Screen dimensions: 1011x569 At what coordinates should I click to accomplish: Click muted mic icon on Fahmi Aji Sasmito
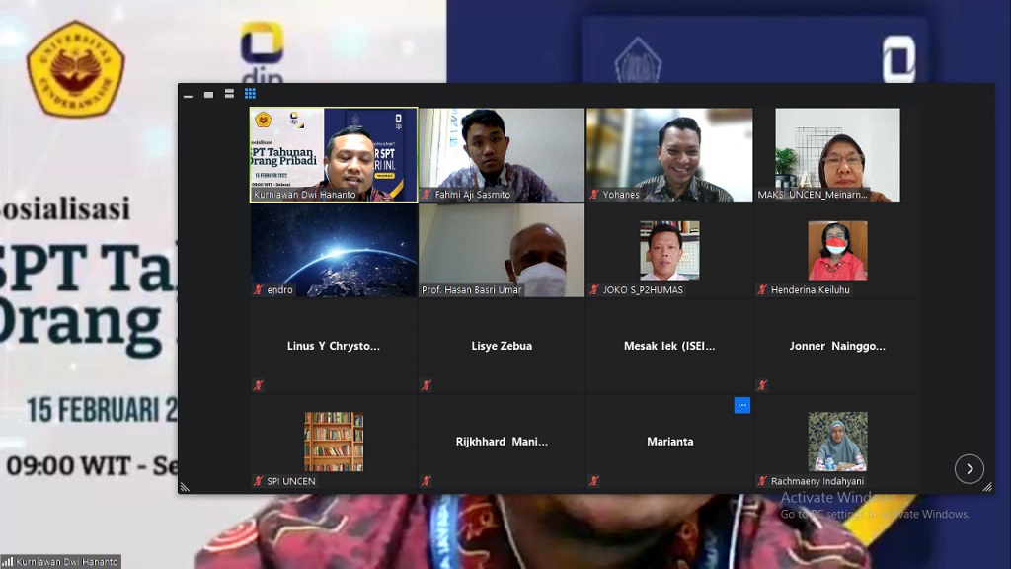[427, 195]
